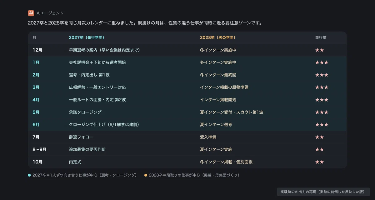
Task: Click the star rating in the 10月 row
Action: point(319,162)
